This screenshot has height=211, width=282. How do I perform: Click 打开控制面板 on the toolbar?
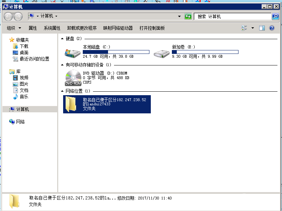point(152,28)
